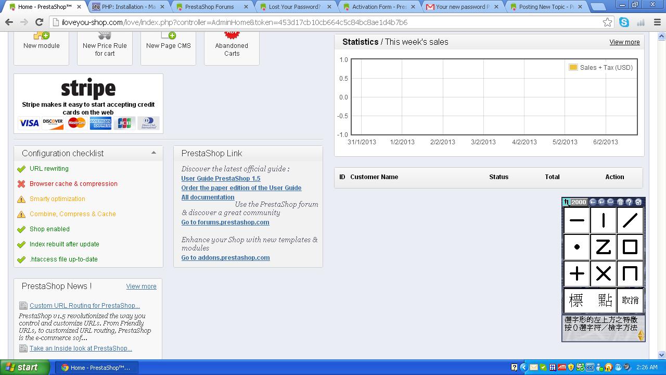Go to addons.prestashop.com
The height and width of the screenshot is (375, 666).
[225, 257]
